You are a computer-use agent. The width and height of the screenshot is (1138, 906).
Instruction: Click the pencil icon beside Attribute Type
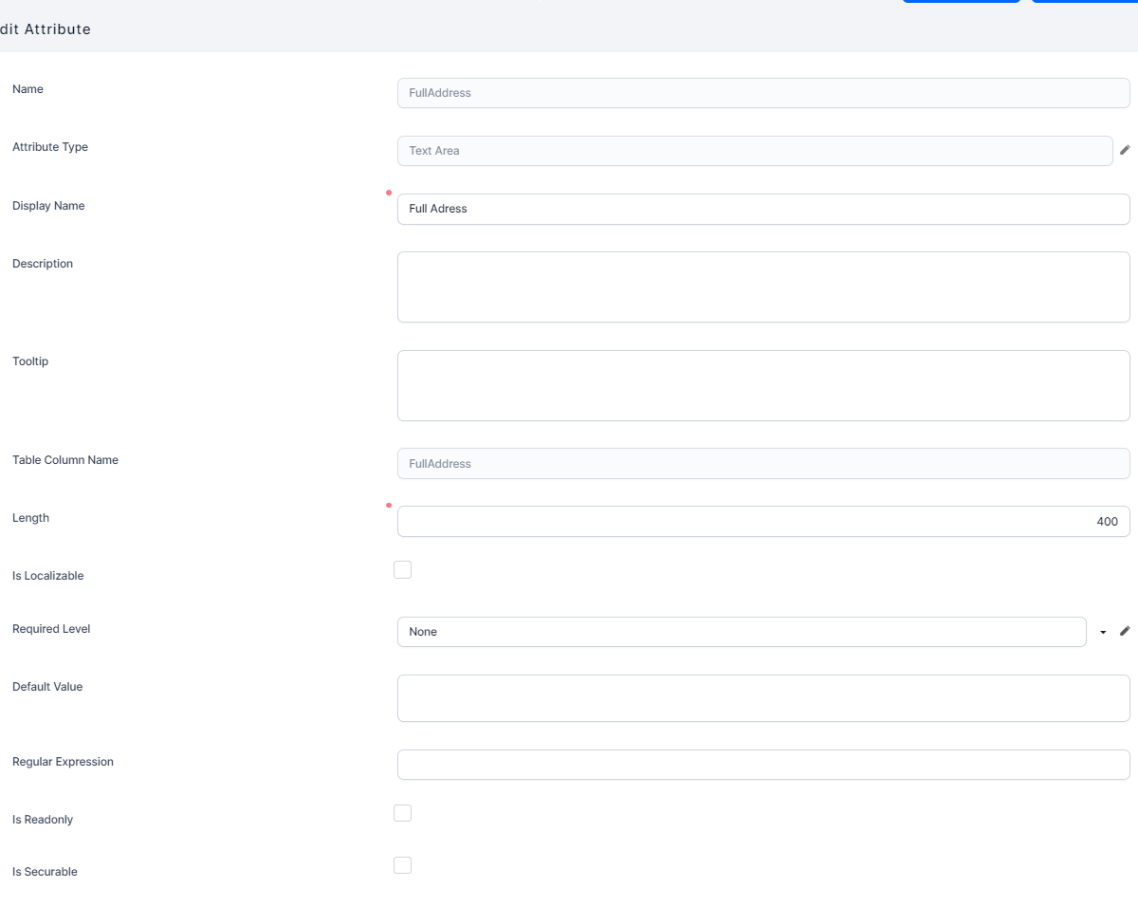pos(1125,150)
